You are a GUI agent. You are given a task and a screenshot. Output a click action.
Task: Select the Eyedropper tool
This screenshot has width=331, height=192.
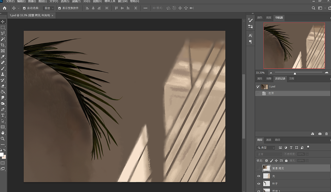(3, 57)
